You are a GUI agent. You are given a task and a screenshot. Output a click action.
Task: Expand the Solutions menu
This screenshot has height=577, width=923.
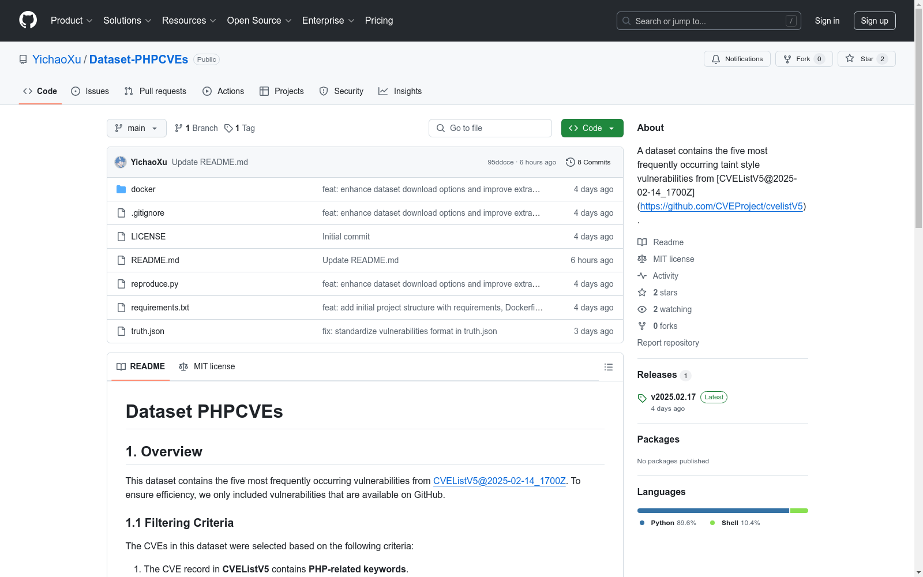pyautogui.click(x=127, y=20)
